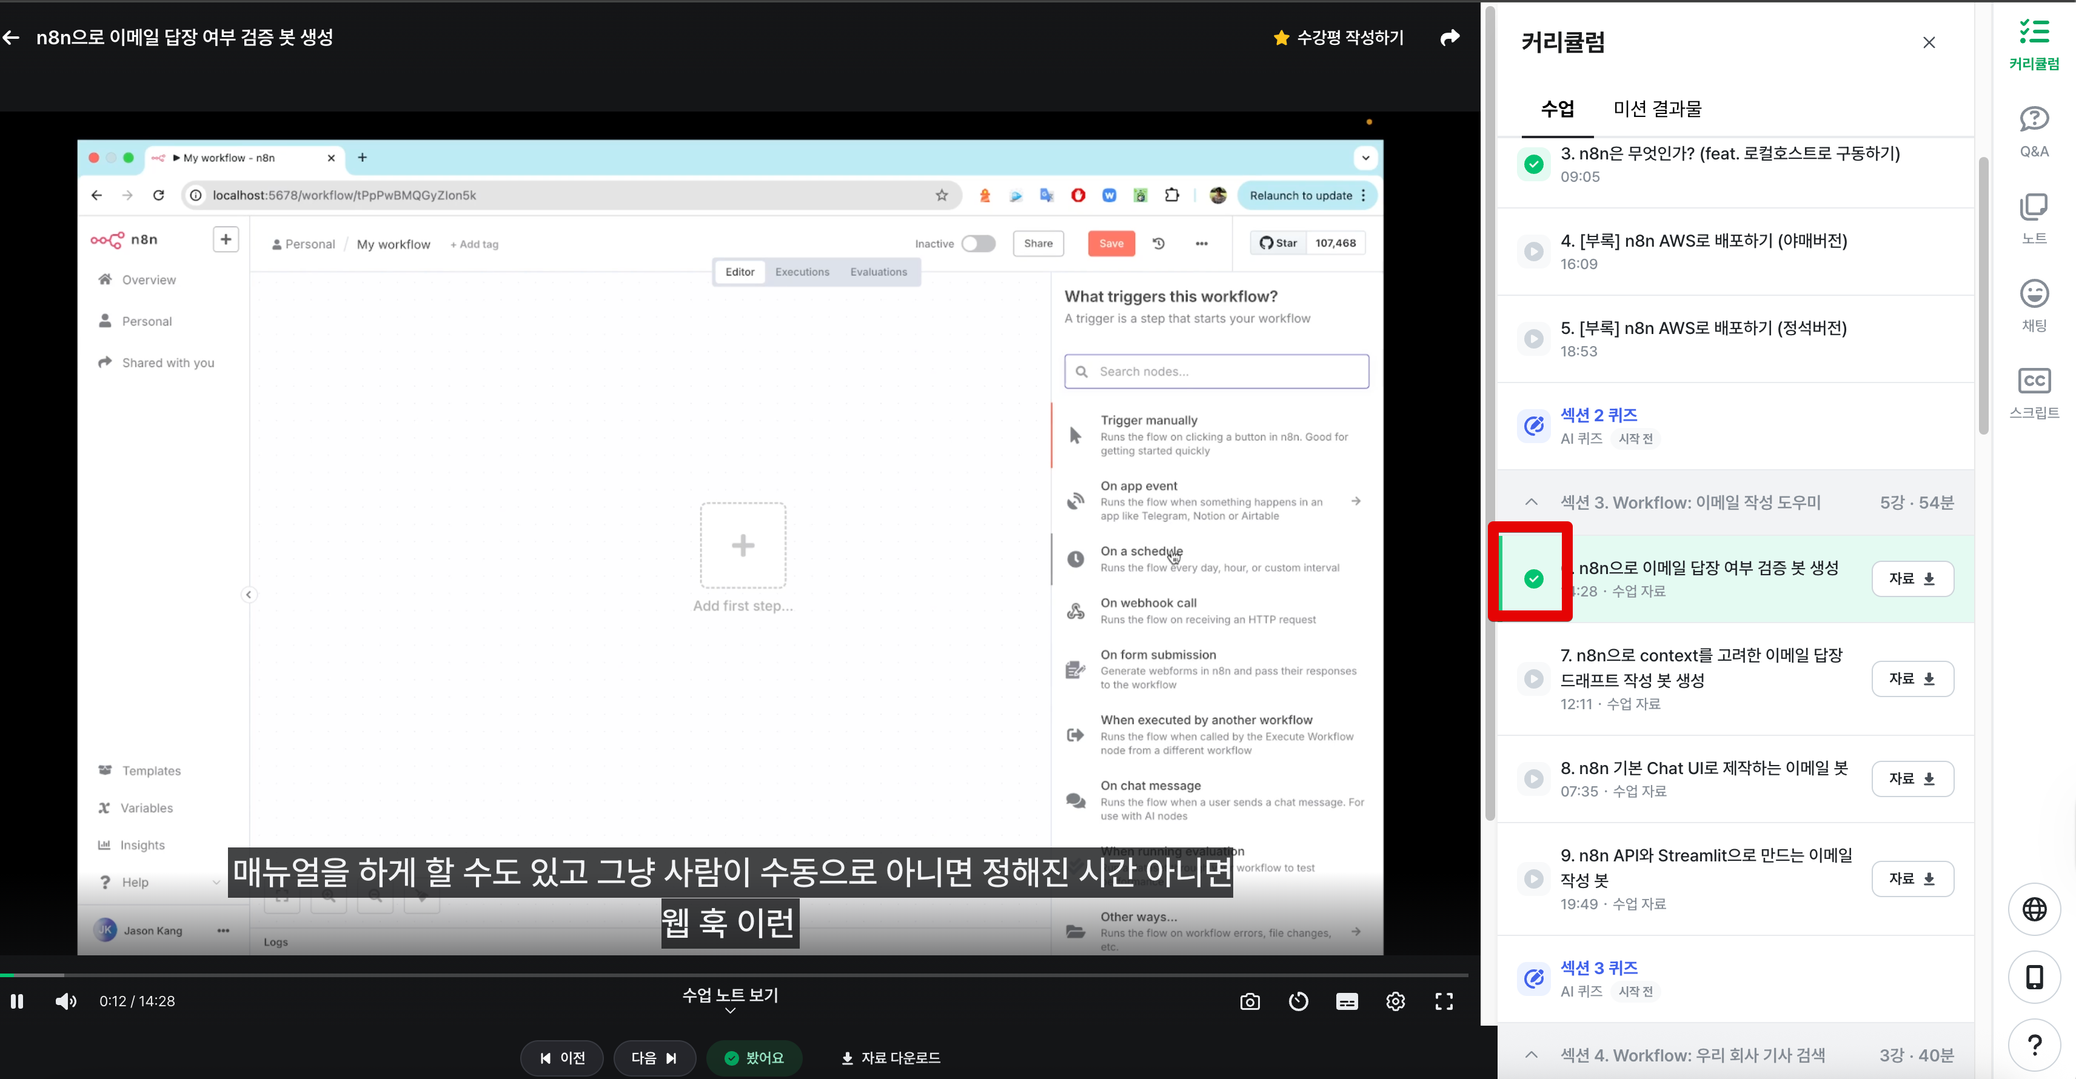Switch to 미션 결과물 tab
Image resolution: width=2076 pixels, height=1079 pixels.
1657,109
